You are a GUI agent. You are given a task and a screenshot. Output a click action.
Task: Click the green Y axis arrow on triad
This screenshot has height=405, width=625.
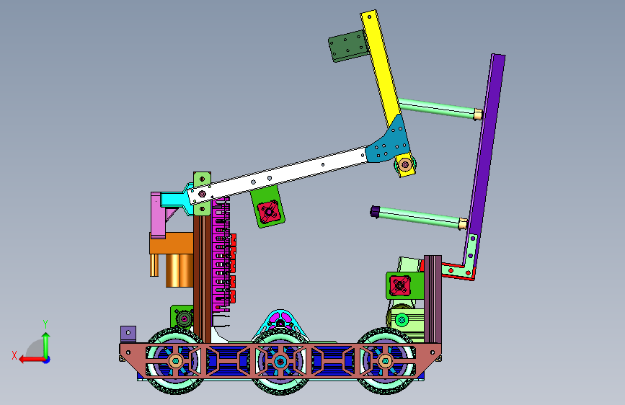click(46, 344)
